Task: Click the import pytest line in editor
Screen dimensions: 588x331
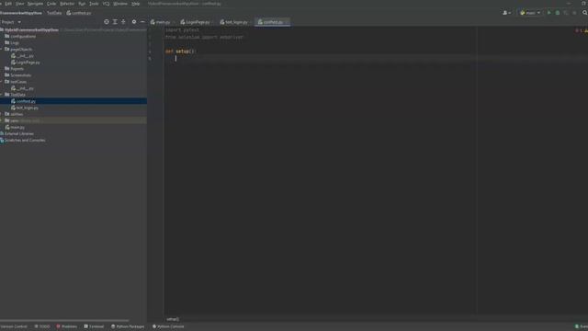Action: (182, 30)
